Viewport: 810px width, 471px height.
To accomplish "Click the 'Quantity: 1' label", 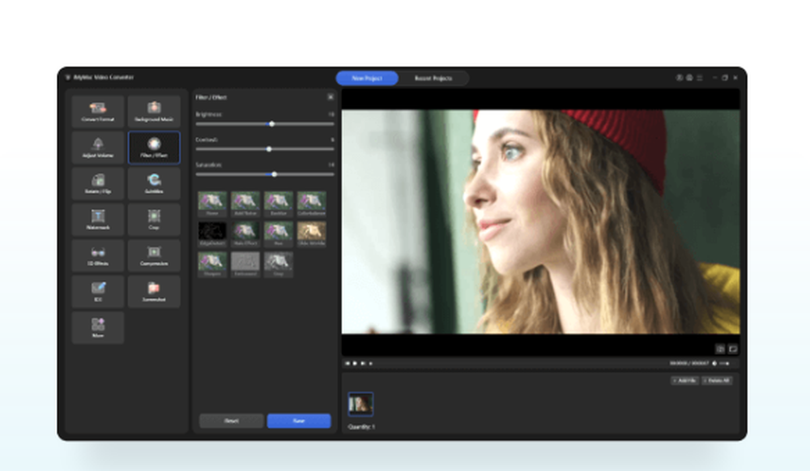I will coord(361,426).
